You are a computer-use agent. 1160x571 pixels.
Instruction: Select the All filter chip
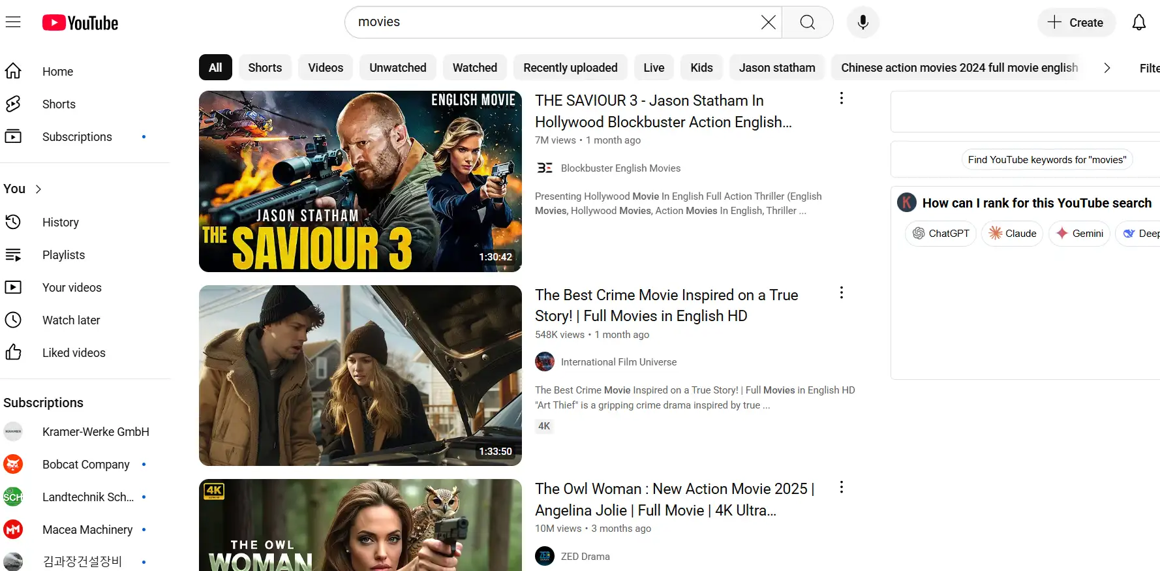point(215,67)
